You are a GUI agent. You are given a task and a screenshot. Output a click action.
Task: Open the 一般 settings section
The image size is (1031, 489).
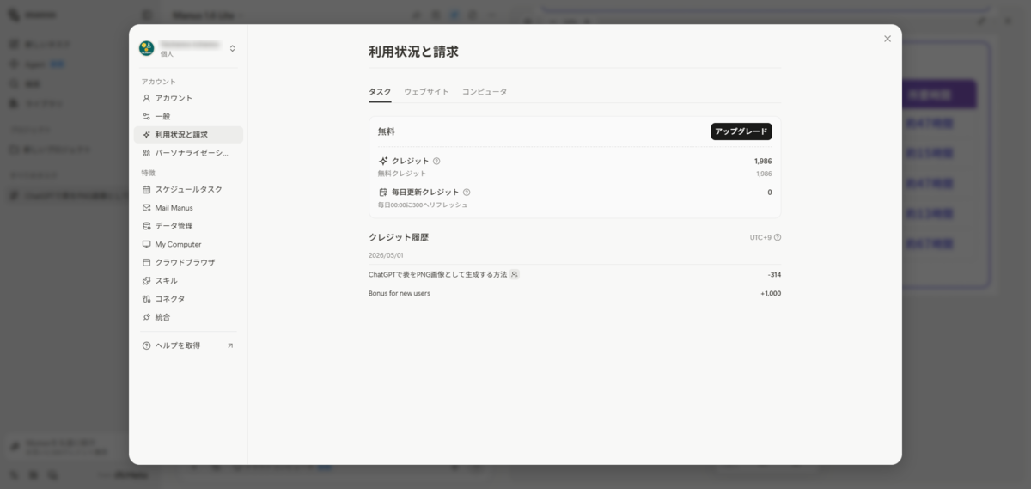tap(188, 116)
